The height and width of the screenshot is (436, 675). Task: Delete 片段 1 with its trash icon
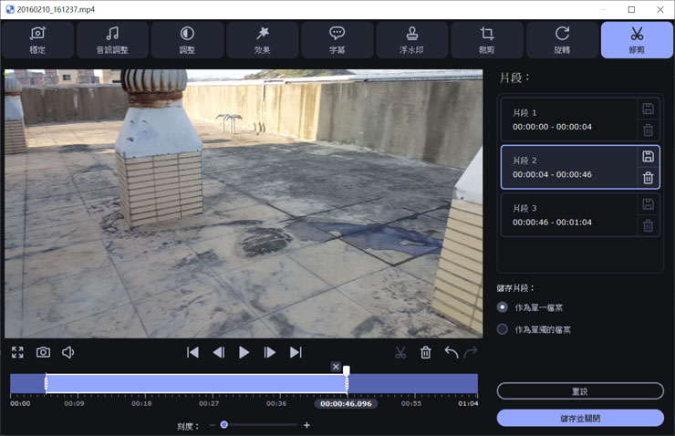[648, 130]
